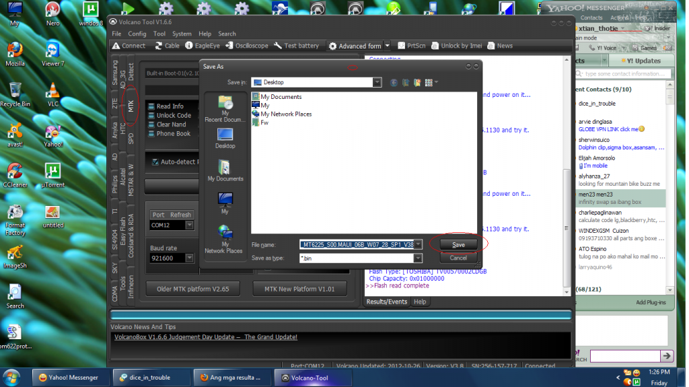The width and height of the screenshot is (689, 387).
Task: Select My Recent Documents in places bar
Action: click(x=225, y=109)
